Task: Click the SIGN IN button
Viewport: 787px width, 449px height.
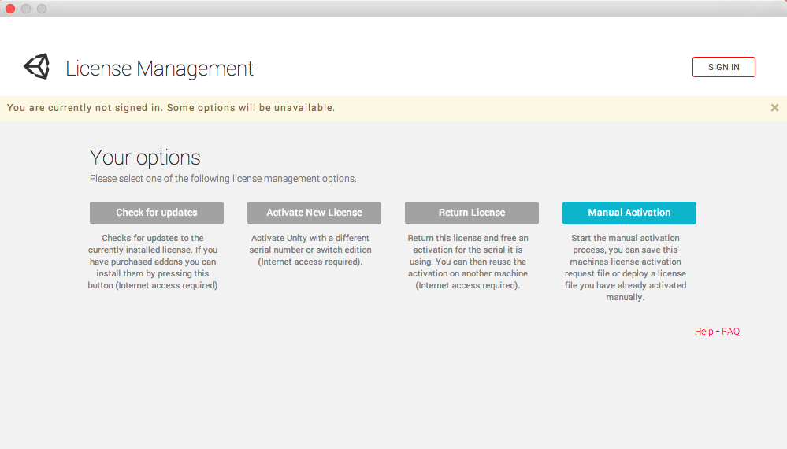Action: pos(723,67)
